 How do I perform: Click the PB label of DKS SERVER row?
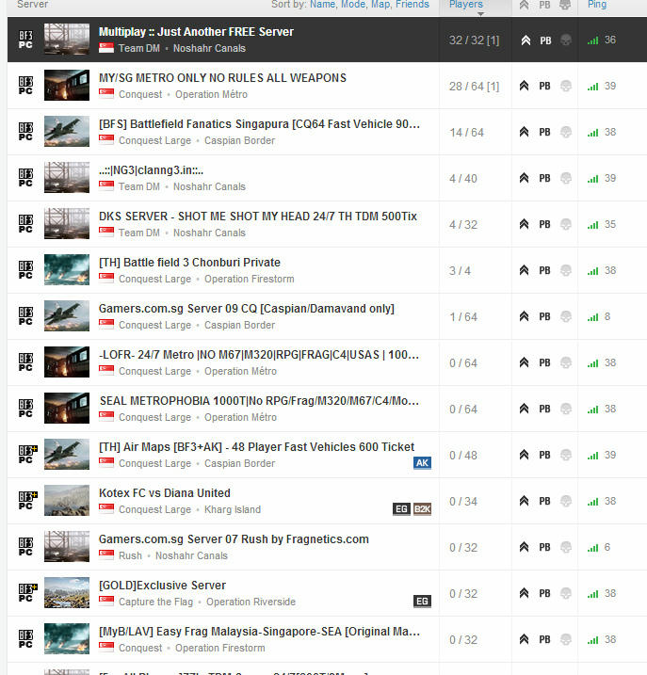(544, 224)
